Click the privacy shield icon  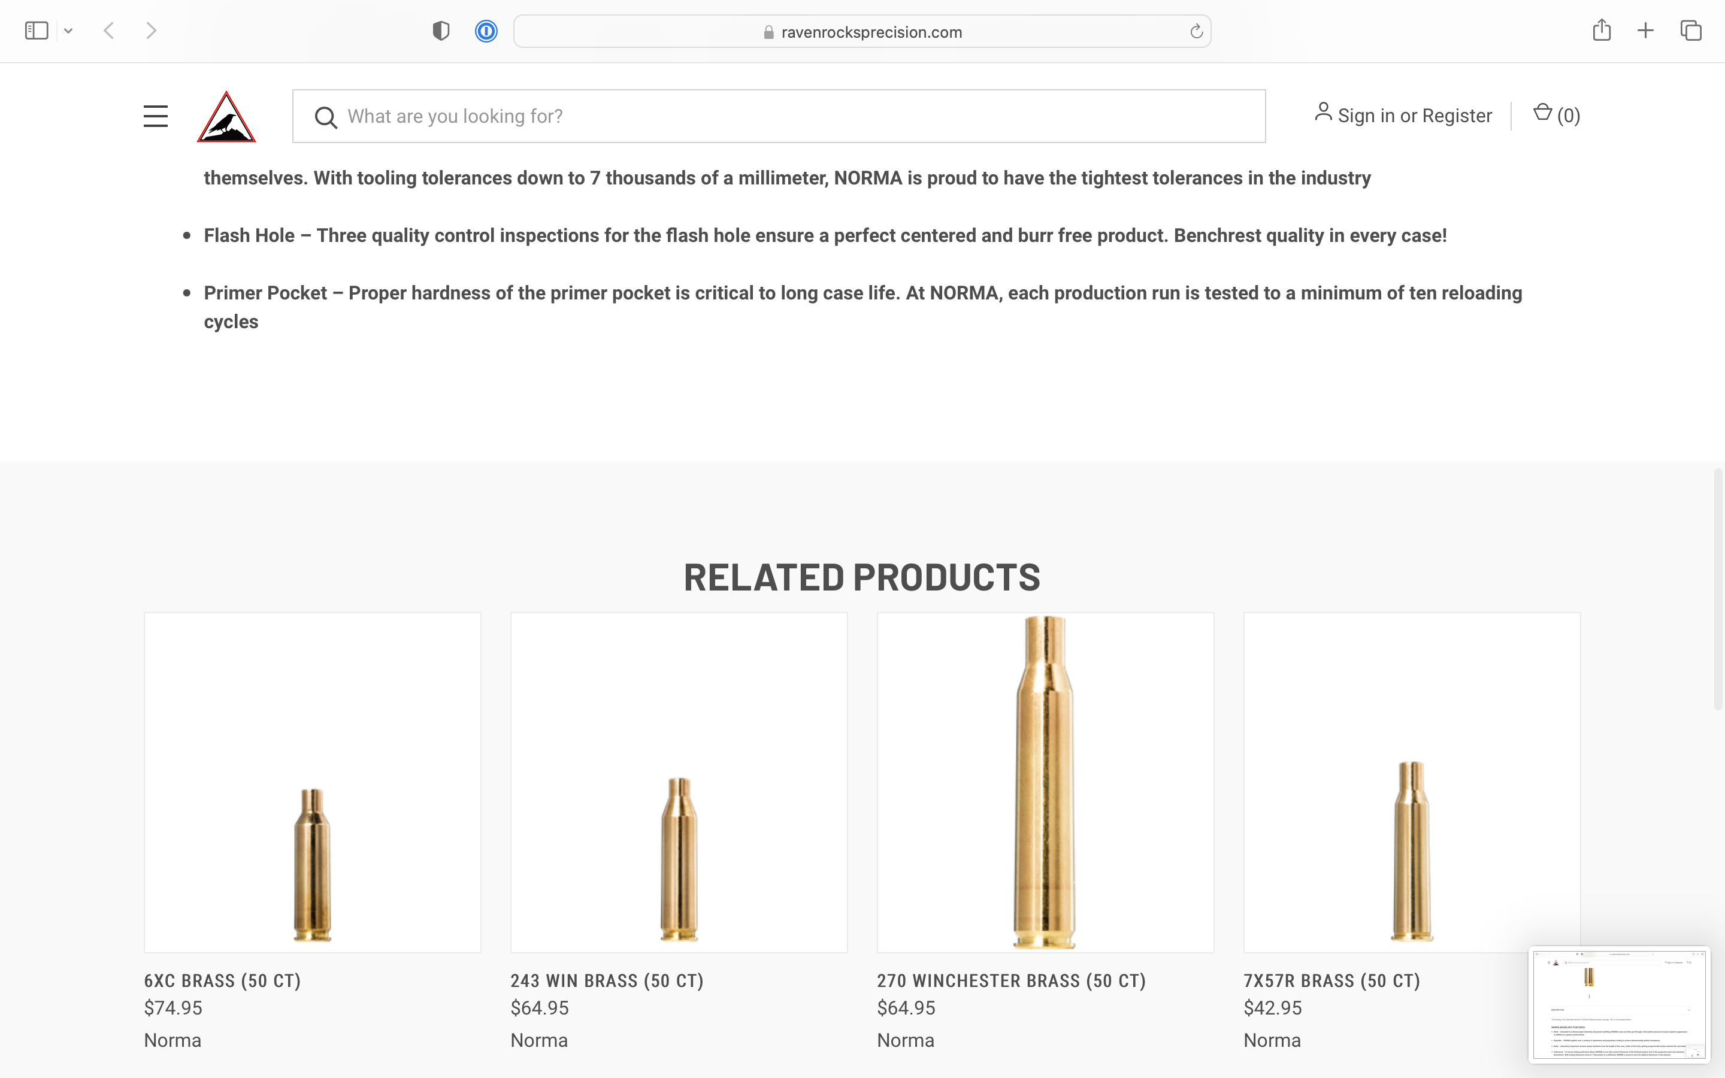tap(440, 31)
